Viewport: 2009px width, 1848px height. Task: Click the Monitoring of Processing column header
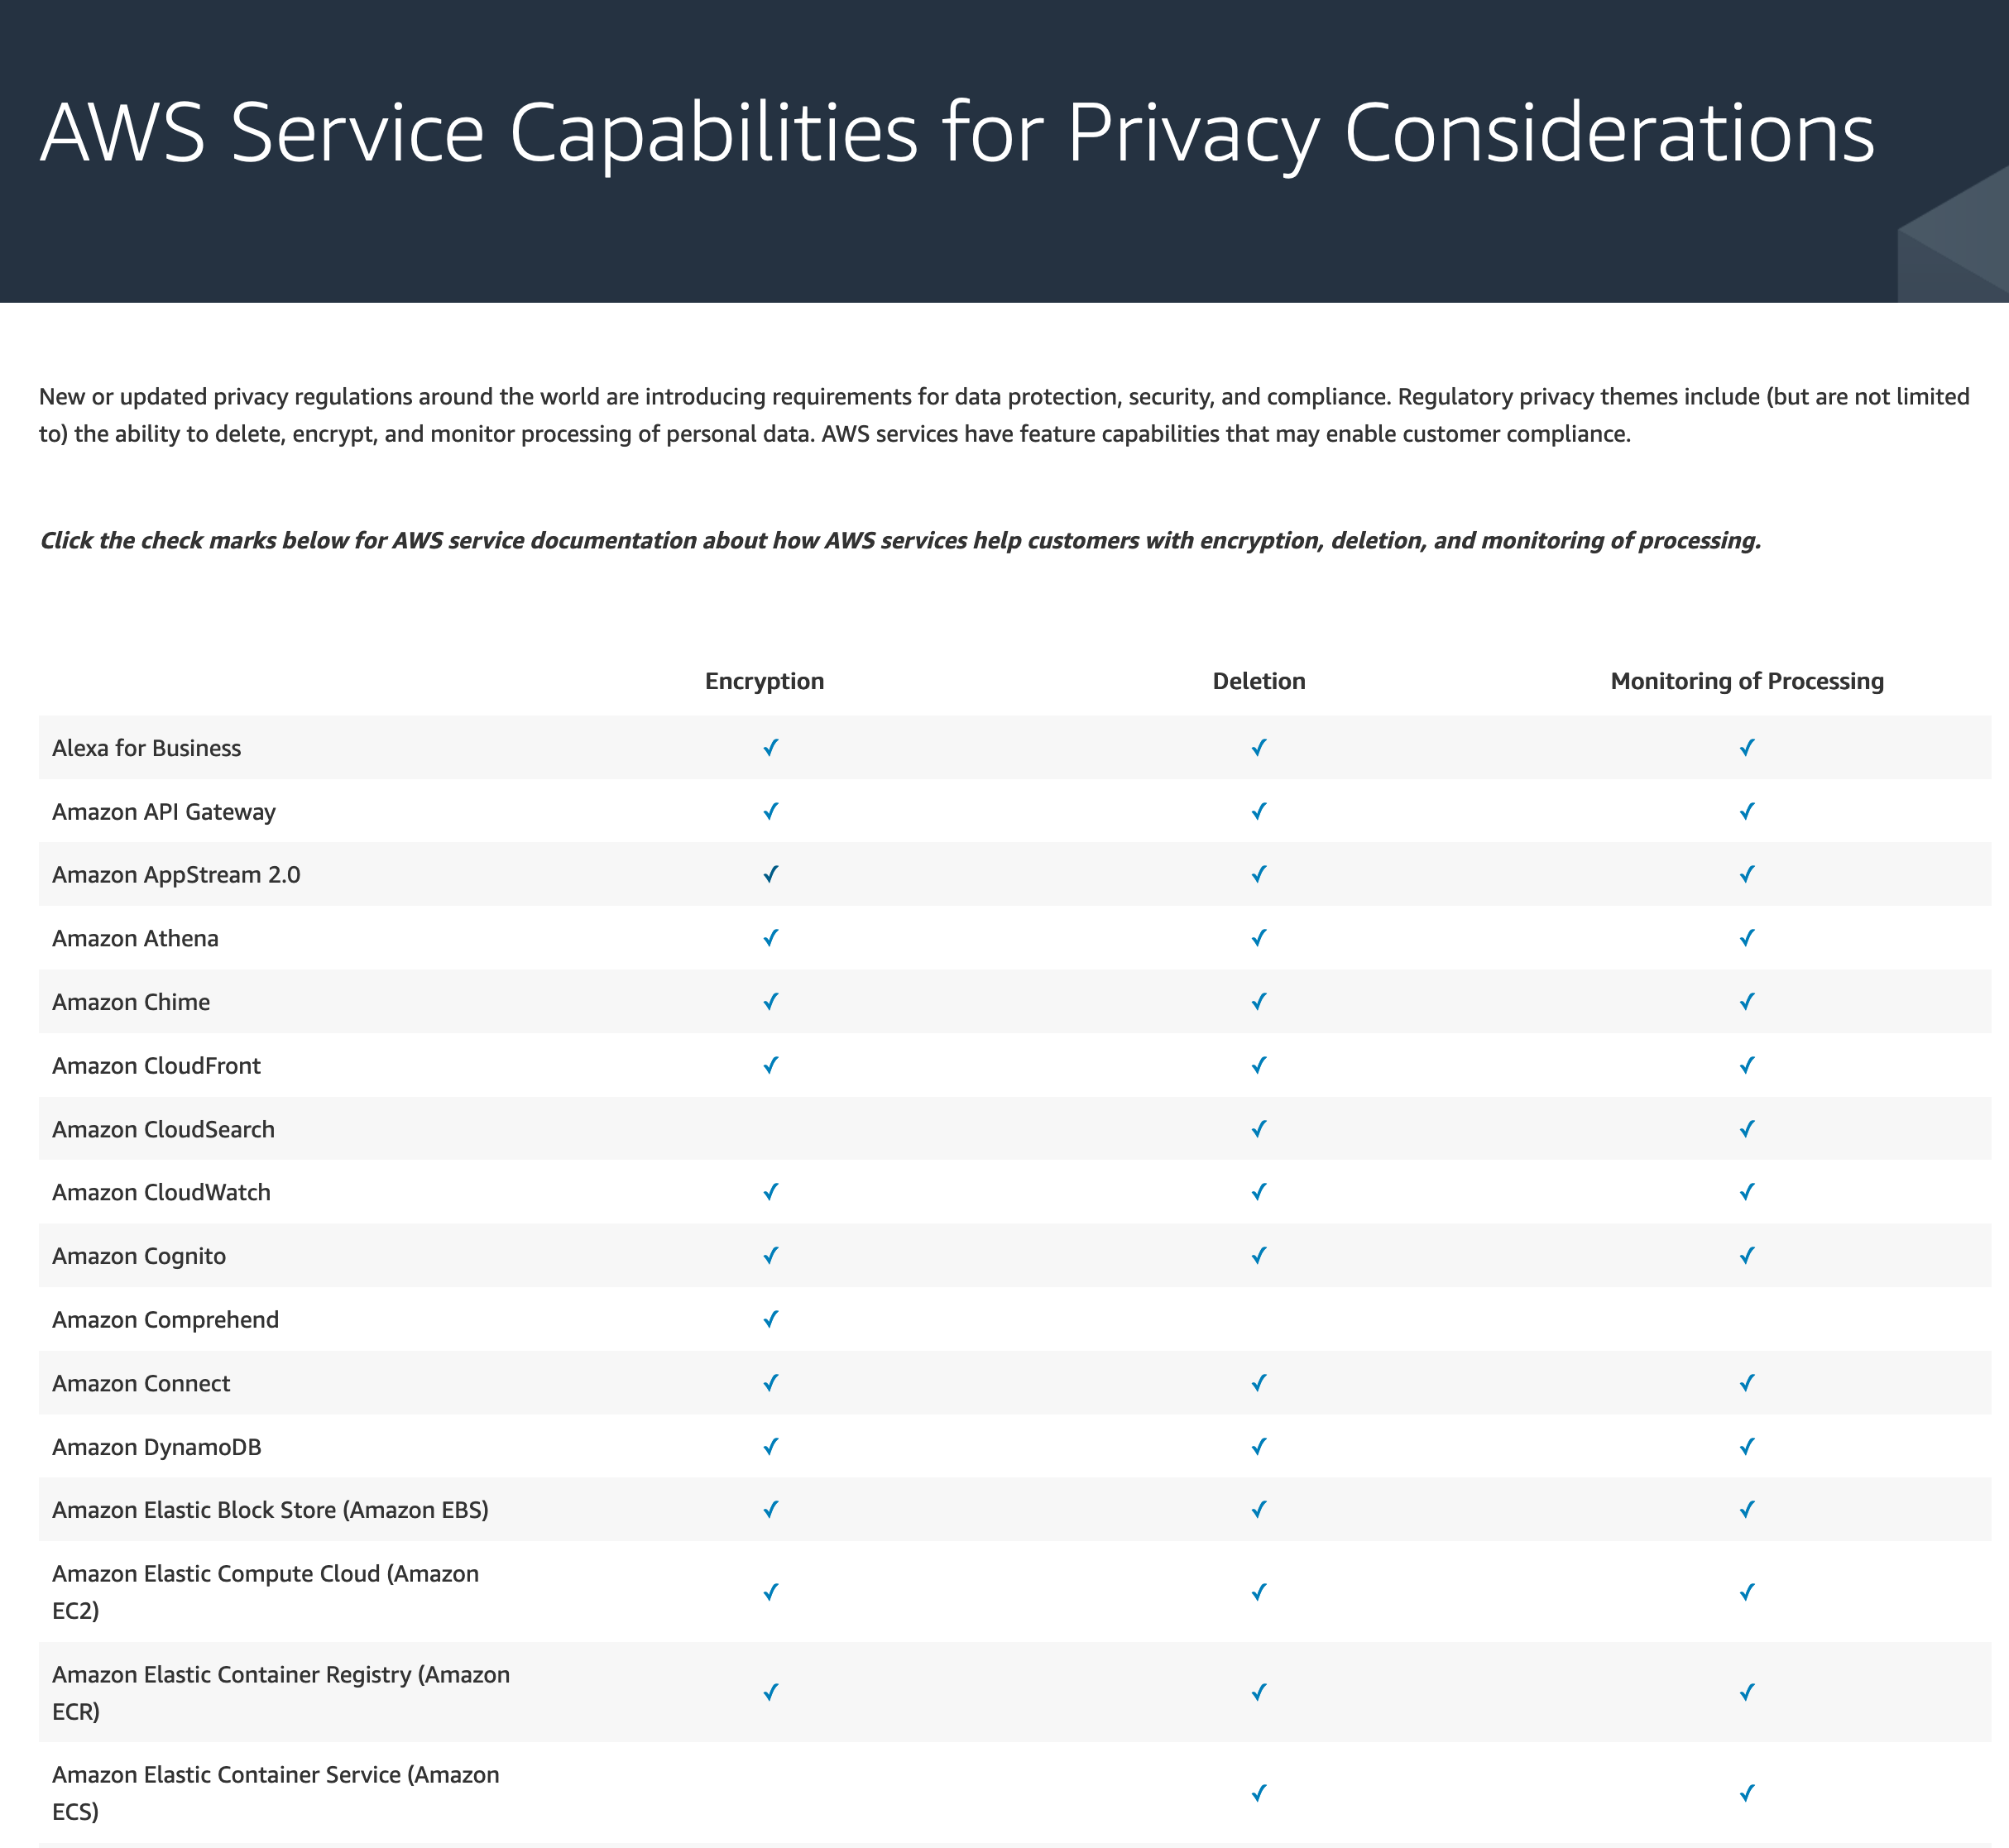(x=1746, y=681)
